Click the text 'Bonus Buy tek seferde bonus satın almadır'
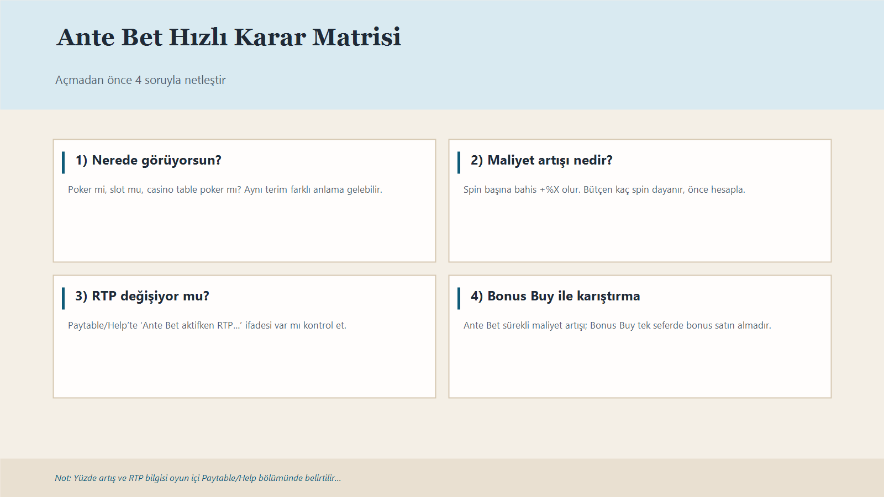 [681, 325]
